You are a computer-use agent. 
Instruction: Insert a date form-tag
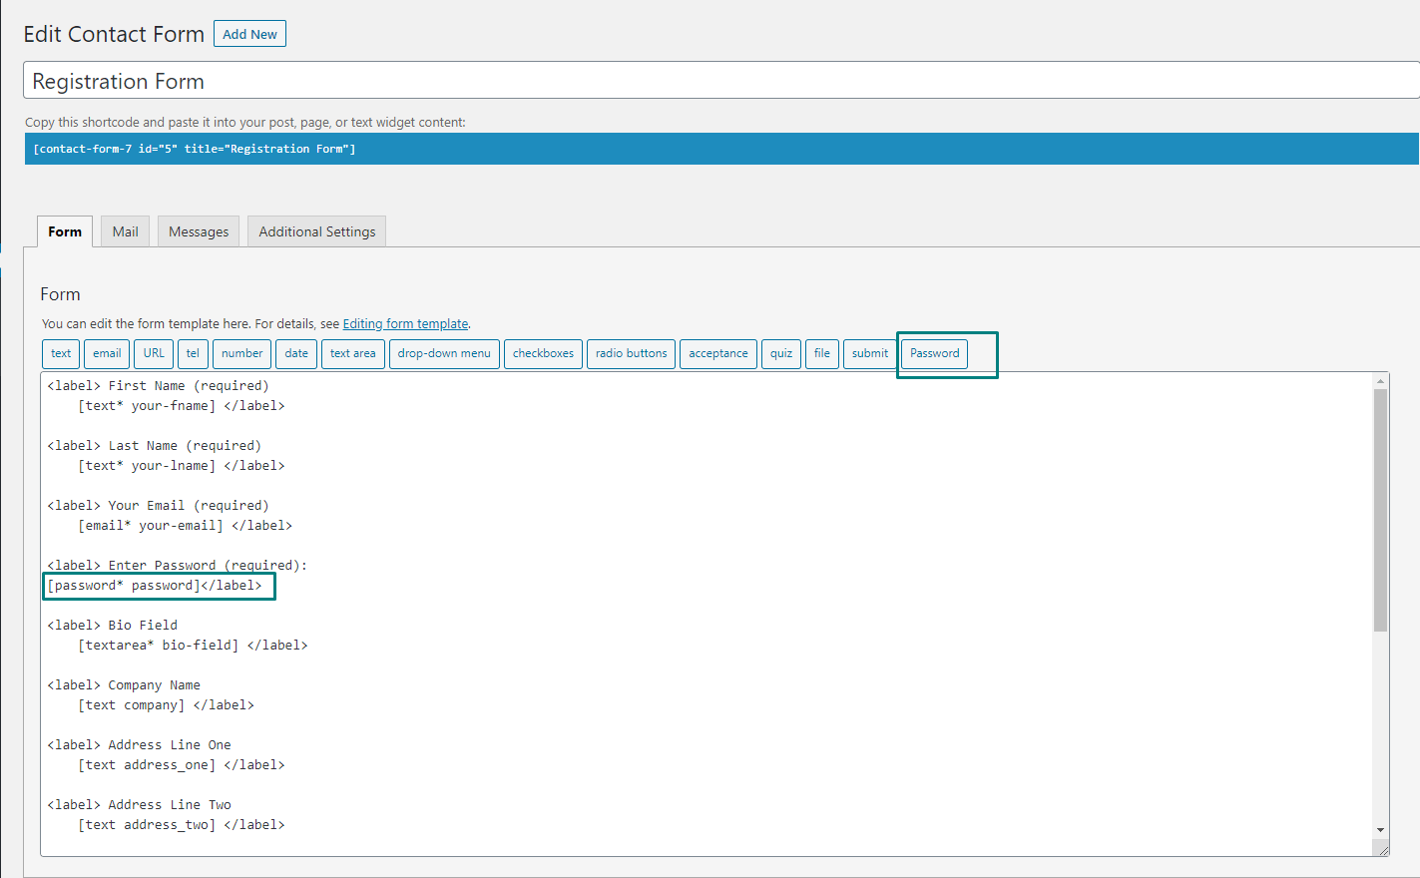pyautogui.click(x=296, y=353)
